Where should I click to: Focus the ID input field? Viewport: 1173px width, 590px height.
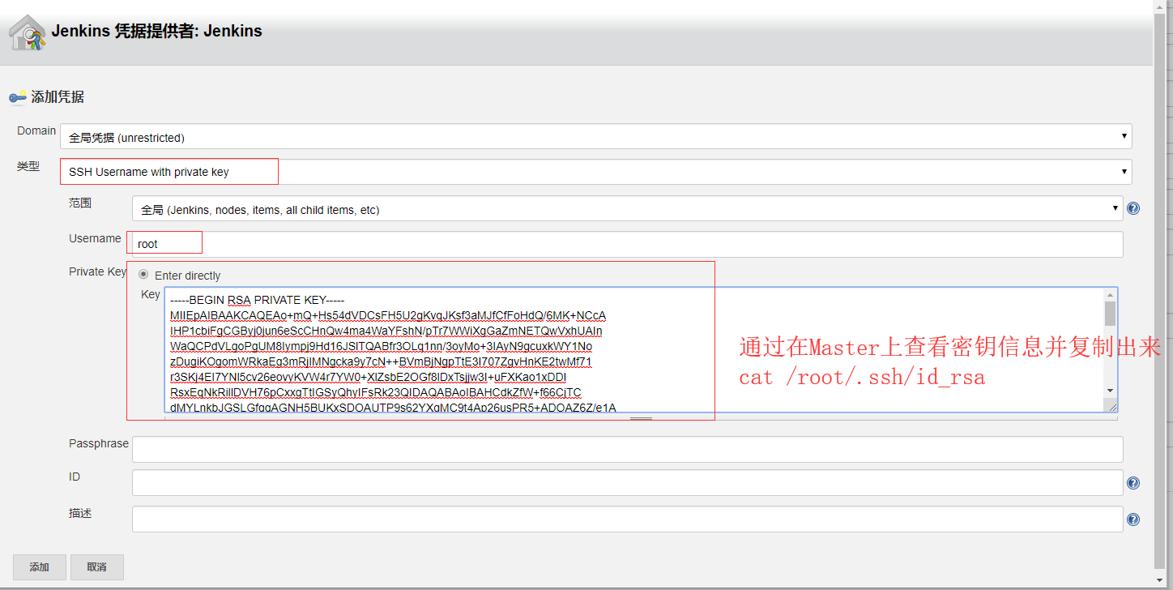pyautogui.click(x=627, y=483)
